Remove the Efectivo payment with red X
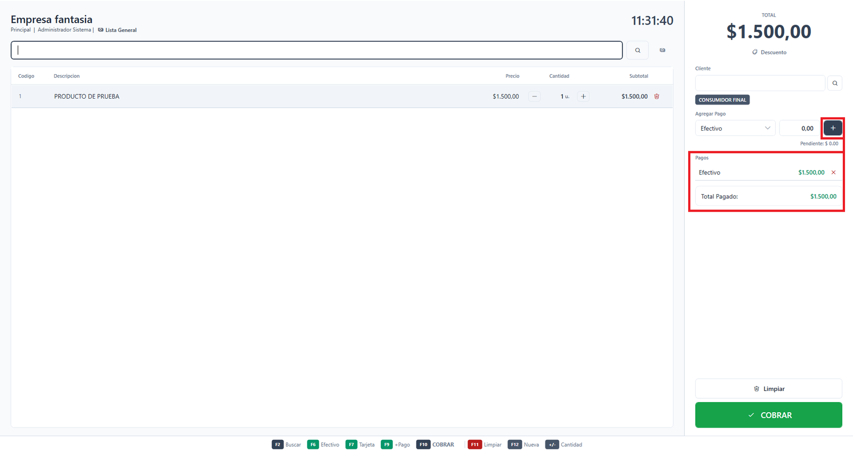853x450 pixels. pos(833,172)
